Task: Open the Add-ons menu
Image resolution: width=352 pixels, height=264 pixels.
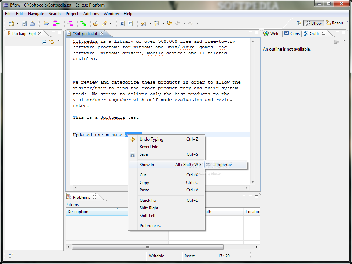Action: tap(91, 14)
